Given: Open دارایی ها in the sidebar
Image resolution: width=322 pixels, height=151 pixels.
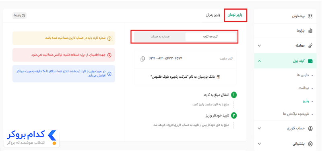Looking at the screenshot, I should (x=303, y=75).
